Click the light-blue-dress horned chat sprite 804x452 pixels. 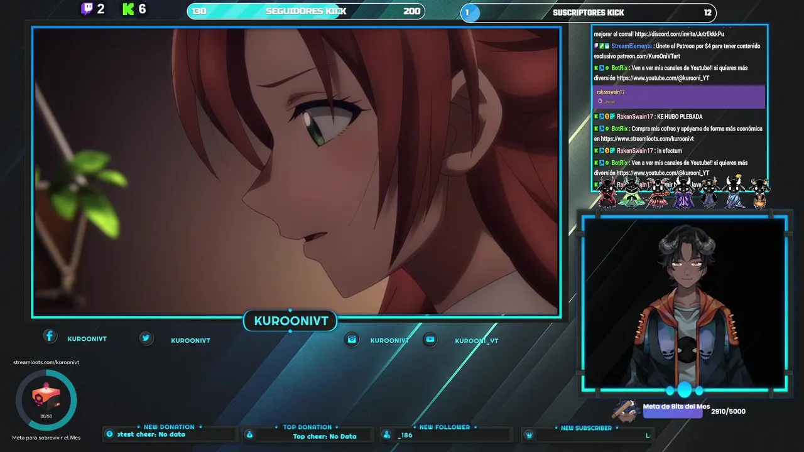[x=734, y=192]
